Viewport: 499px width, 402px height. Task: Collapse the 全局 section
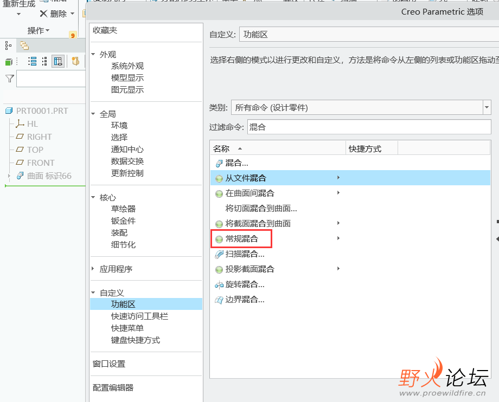pos(93,114)
